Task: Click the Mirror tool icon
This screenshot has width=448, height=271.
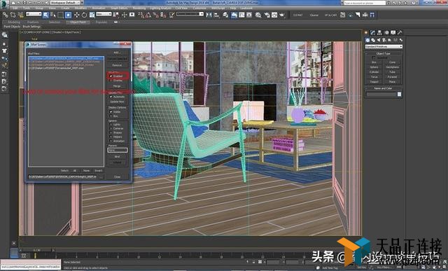Action: pyautogui.click(x=209, y=15)
